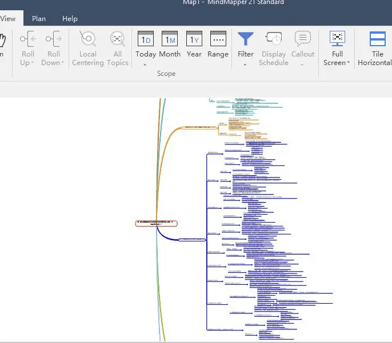The image size is (392, 343).
Task: Expand the Callout dropdown arrow
Action: (x=303, y=64)
